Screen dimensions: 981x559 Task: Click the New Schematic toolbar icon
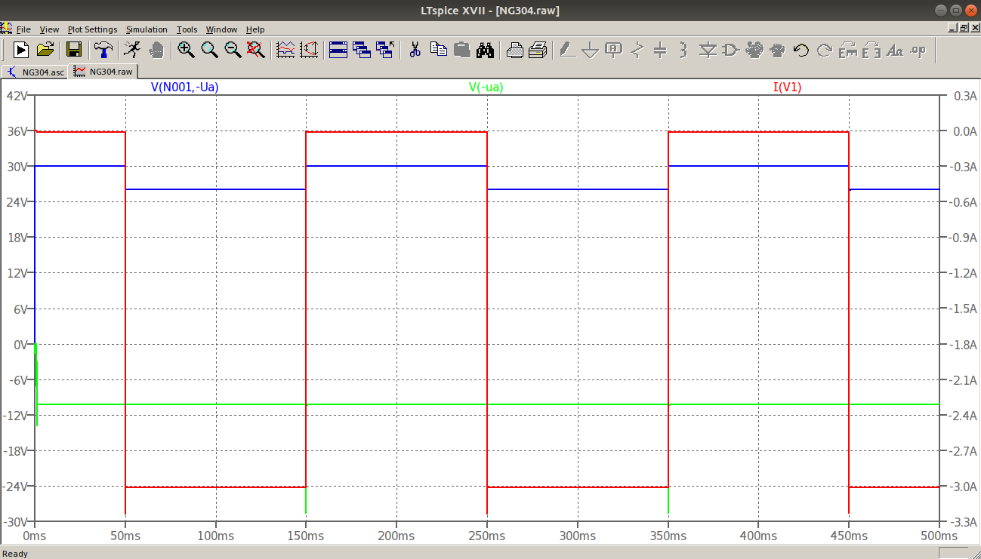pyautogui.click(x=21, y=50)
